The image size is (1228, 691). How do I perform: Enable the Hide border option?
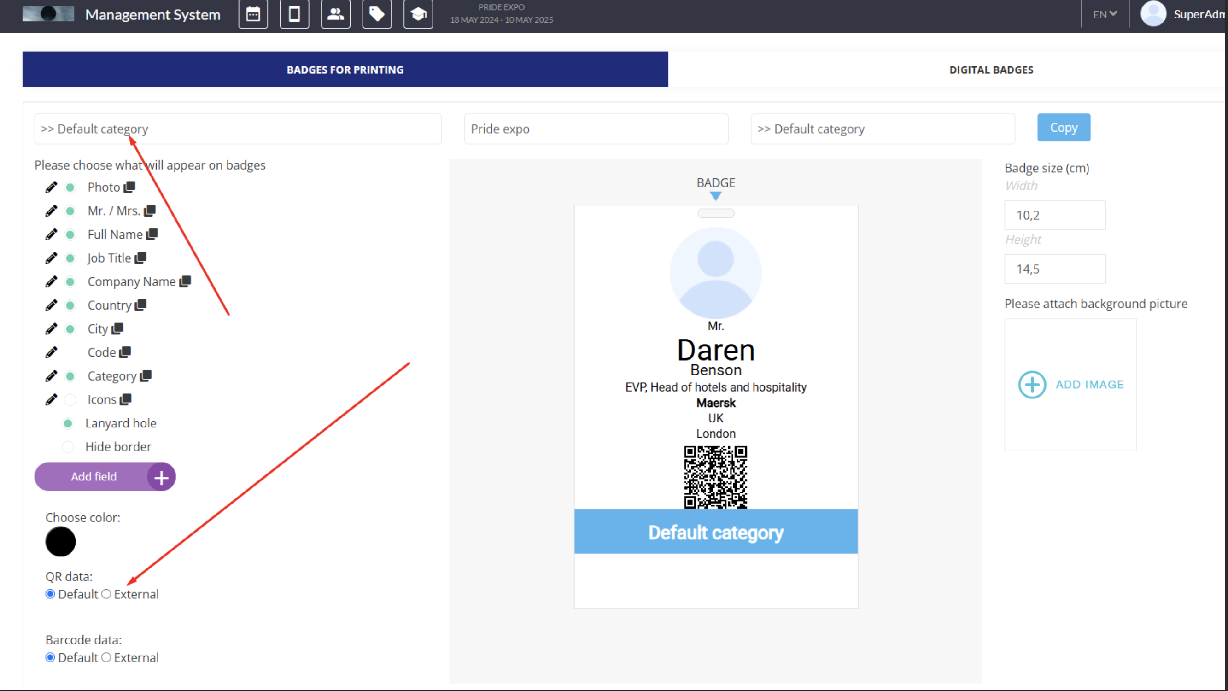click(x=68, y=446)
